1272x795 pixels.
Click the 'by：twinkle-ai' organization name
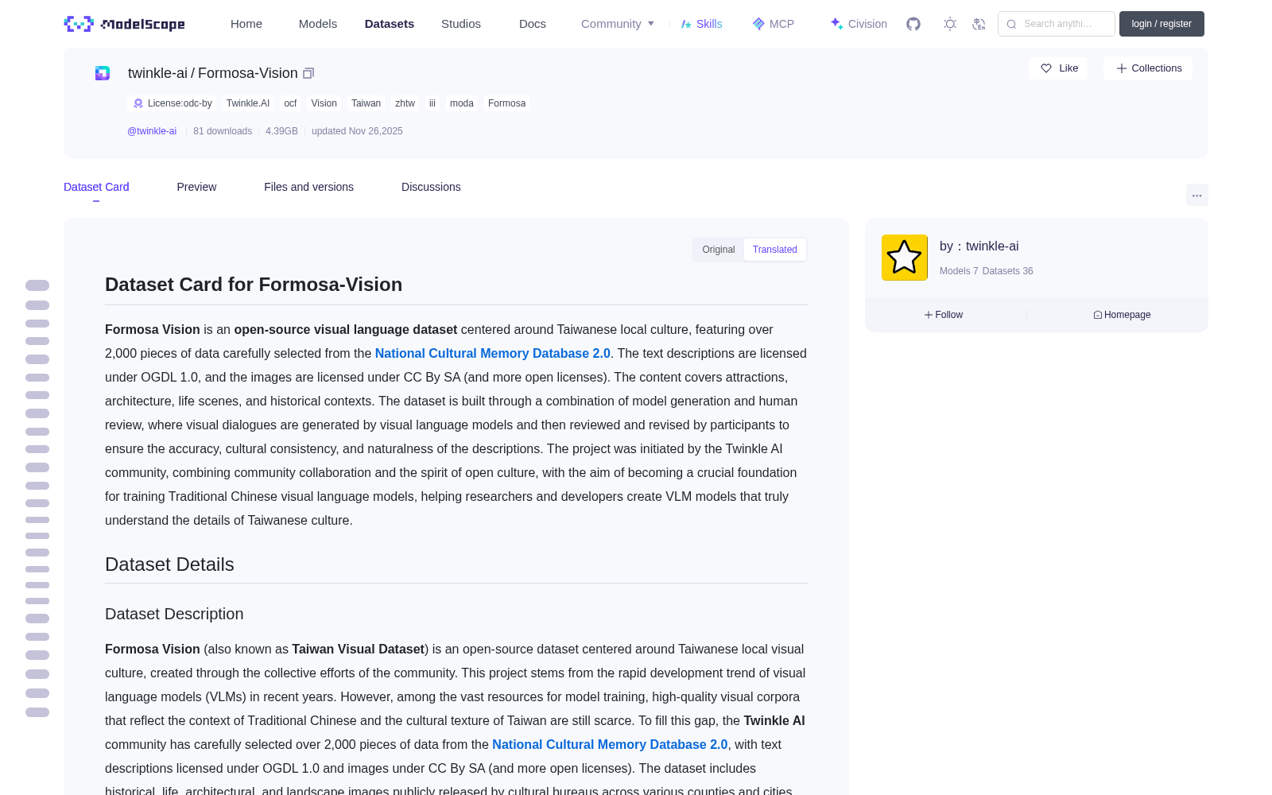[x=979, y=246]
